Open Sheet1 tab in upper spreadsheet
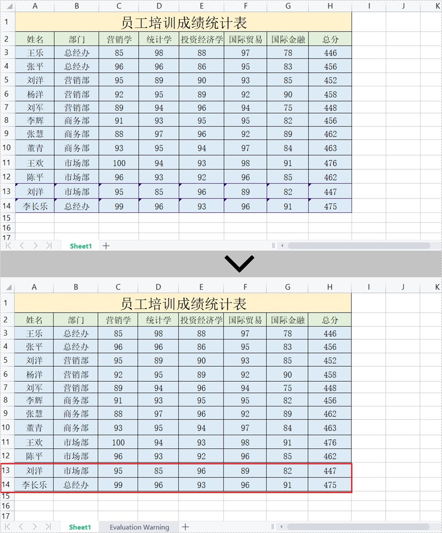The image size is (442, 533). [x=81, y=246]
